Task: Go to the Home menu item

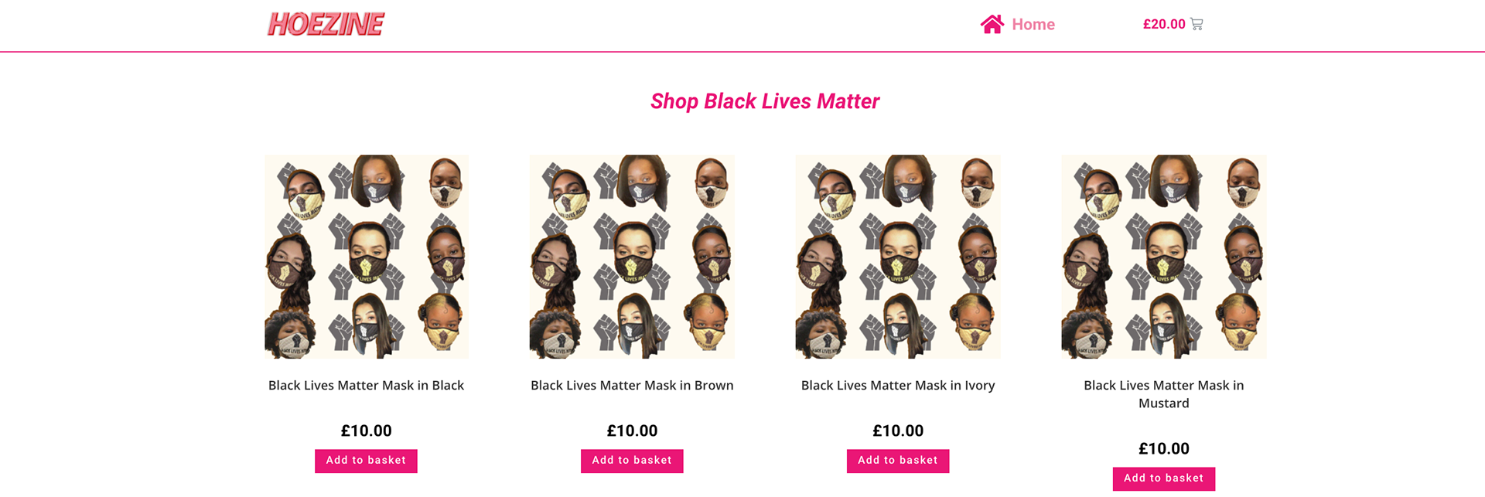Action: [x=1033, y=25]
